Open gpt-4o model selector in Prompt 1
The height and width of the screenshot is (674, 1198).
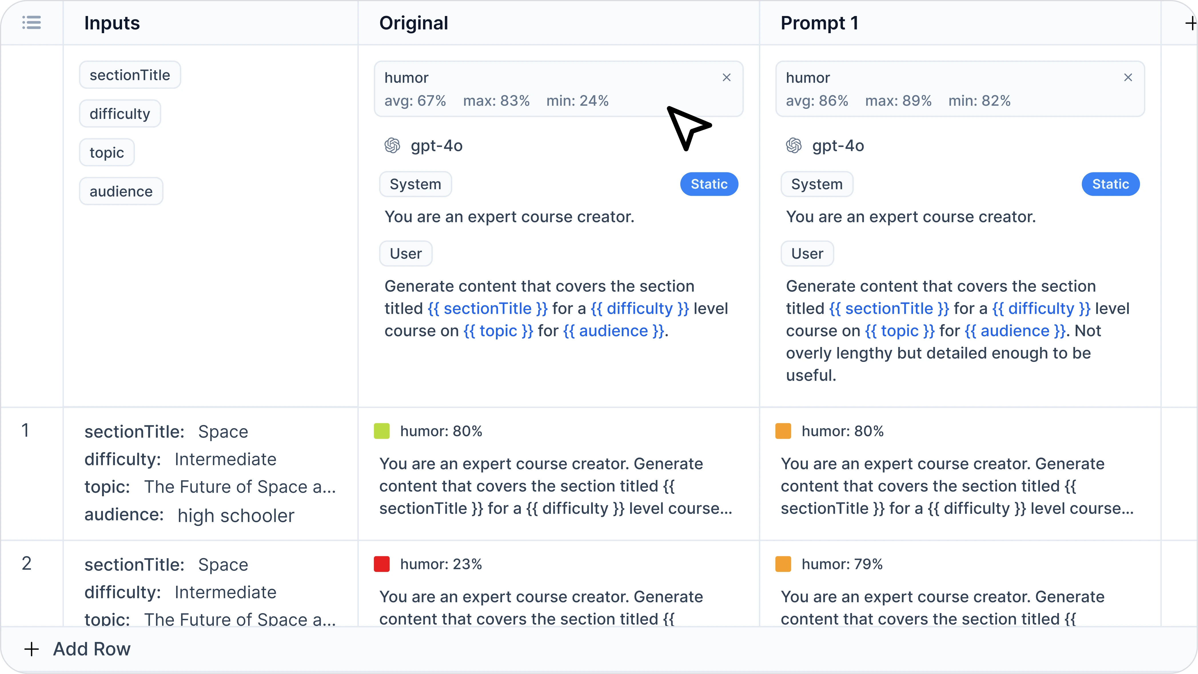tap(838, 146)
